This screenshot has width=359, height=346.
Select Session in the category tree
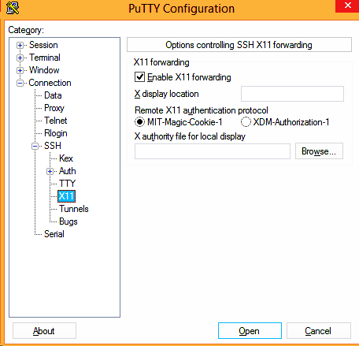43,45
